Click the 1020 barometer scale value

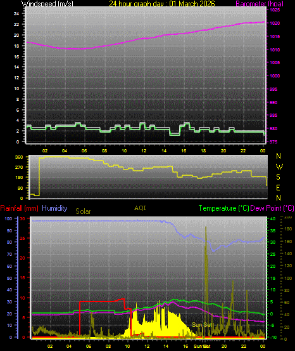click(x=275, y=23)
